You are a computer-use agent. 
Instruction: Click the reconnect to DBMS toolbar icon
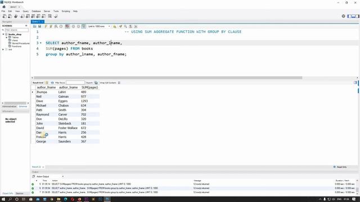click(x=56, y=16)
